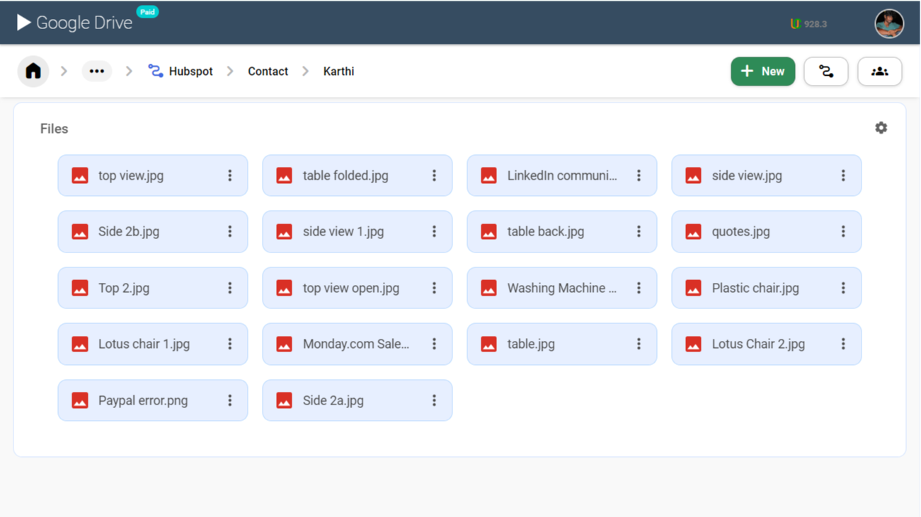The height and width of the screenshot is (517, 921).
Task: Open more options for Paypal error.png
Action: coord(230,400)
